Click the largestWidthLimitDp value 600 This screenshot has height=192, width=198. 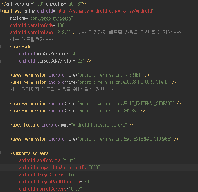click(88, 182)
